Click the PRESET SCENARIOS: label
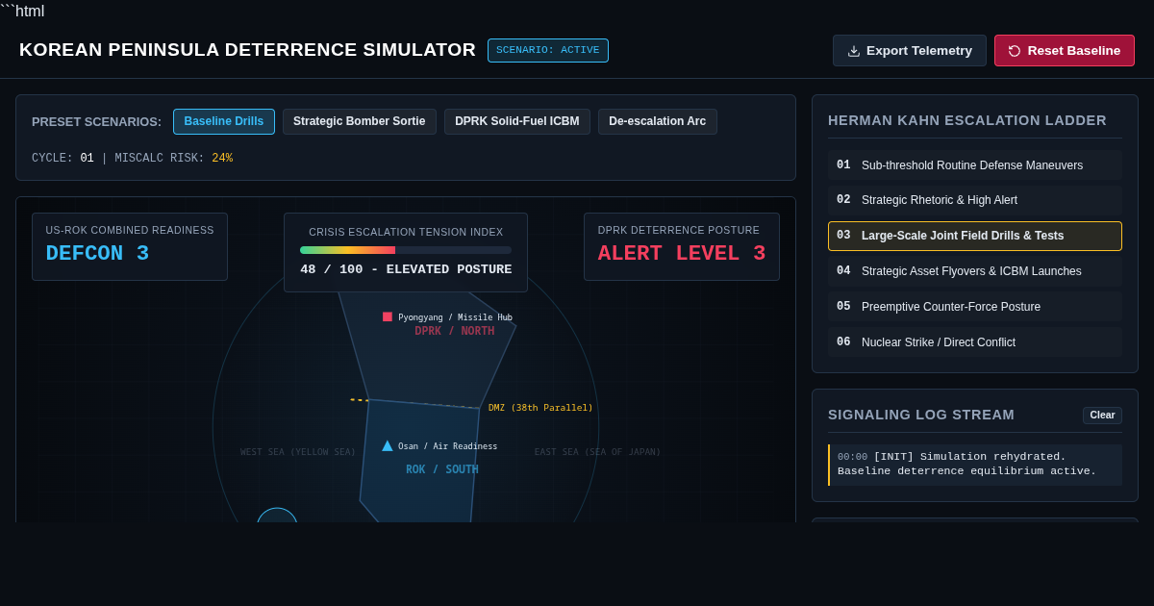1154x606 pixels. pyautogui.click(x=96, y=122)
